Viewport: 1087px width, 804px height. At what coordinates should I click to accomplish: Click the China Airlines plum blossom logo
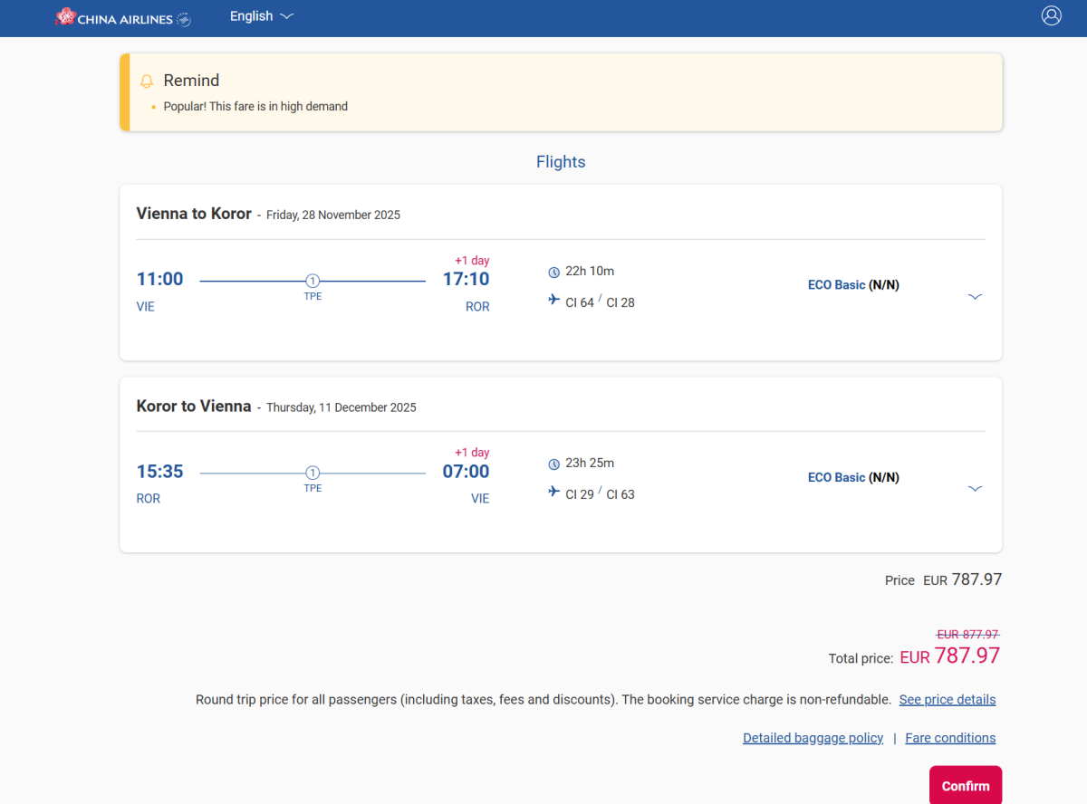pyautogui.click(x=65, y=16)
